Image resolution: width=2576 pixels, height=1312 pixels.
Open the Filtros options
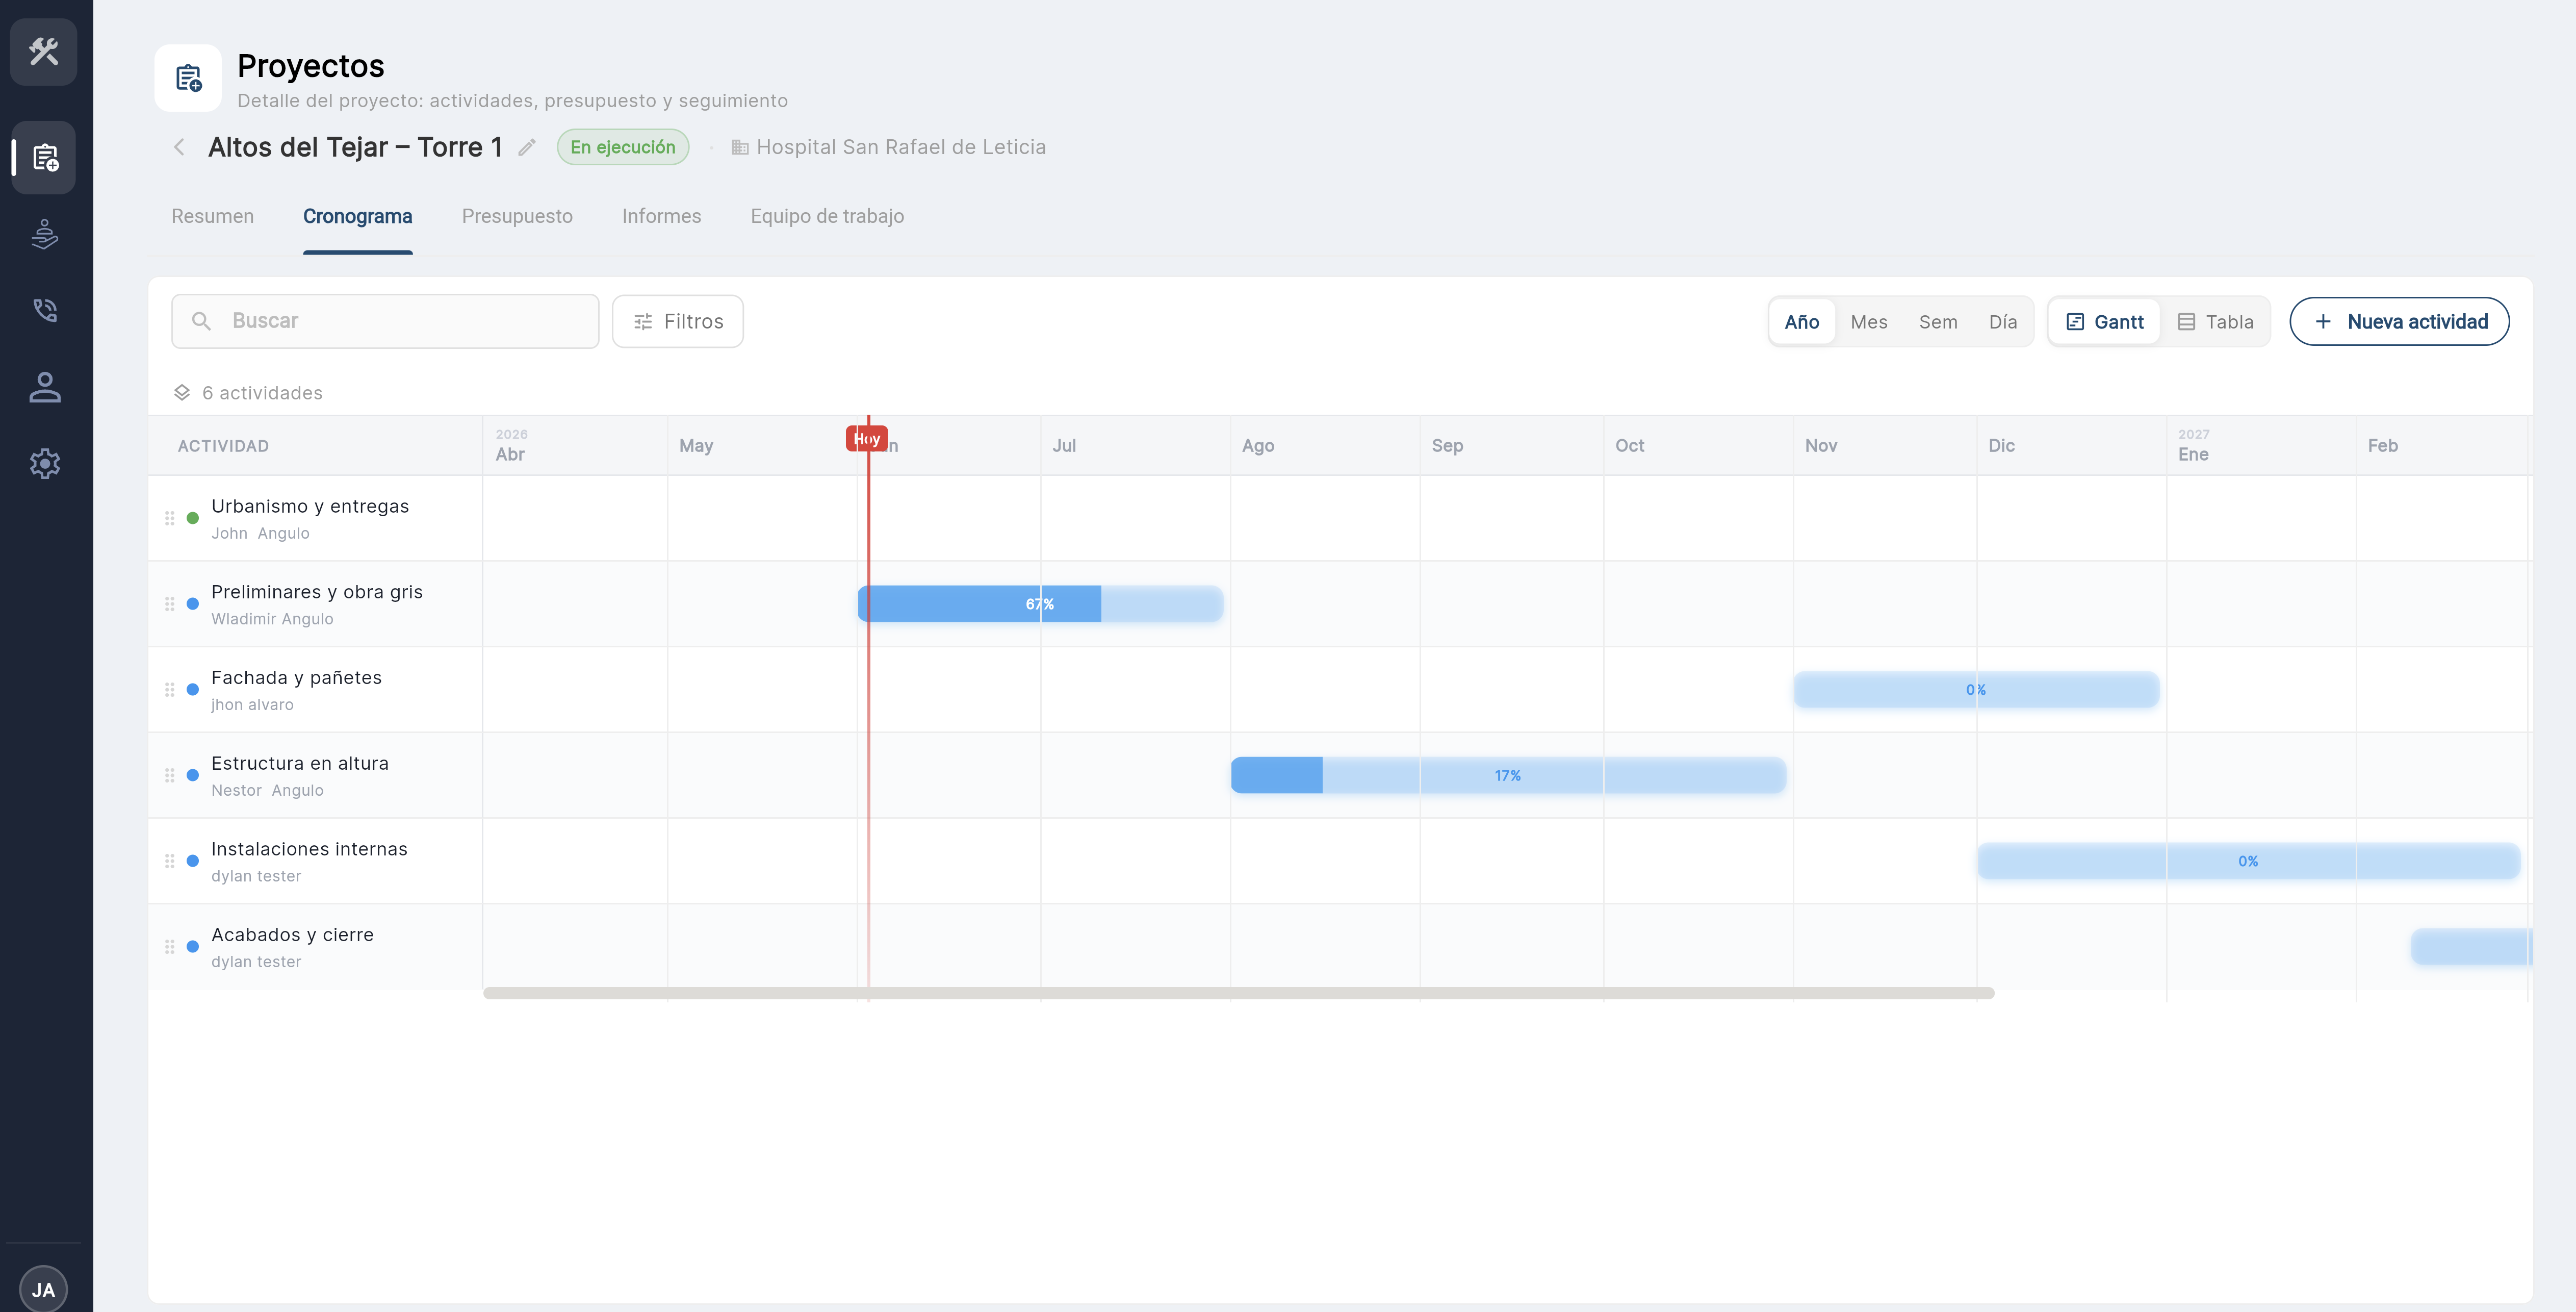tap(677, 321)
